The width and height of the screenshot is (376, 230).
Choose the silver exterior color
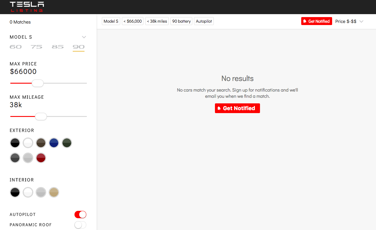[x=28, y=158]
